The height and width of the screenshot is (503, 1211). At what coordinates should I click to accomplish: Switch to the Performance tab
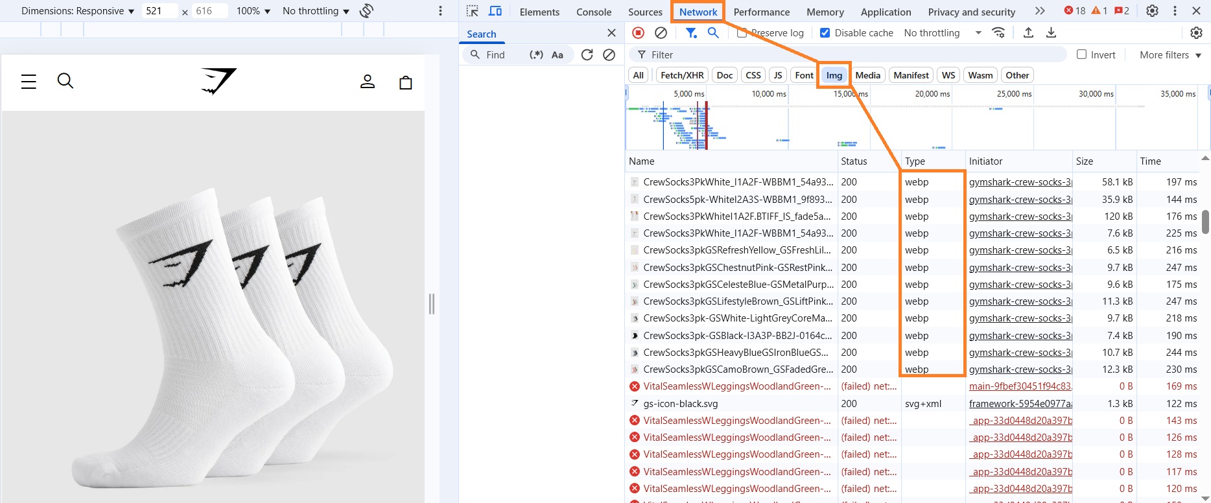761,12
